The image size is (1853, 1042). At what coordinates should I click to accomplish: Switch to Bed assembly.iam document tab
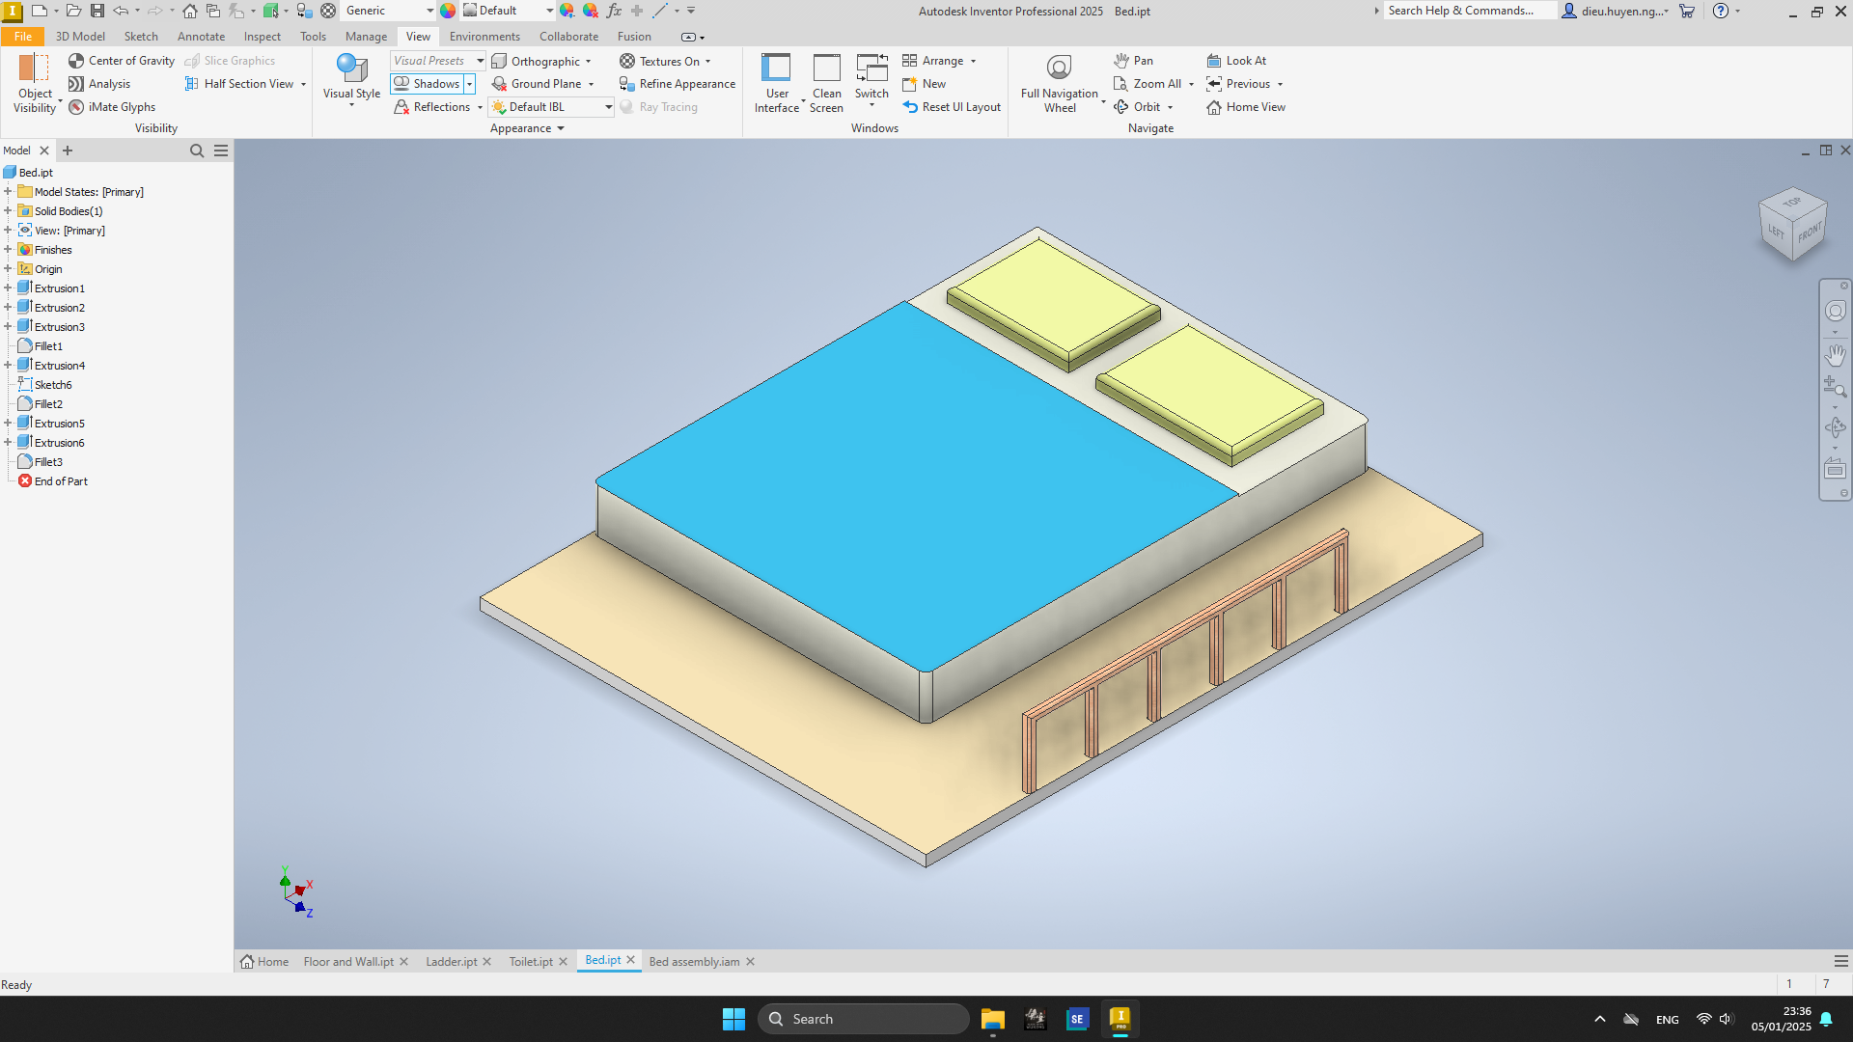694,962
